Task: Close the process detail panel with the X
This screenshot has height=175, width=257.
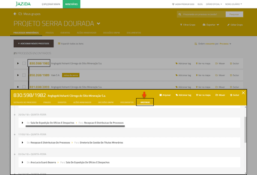Action: (x=243, y=93)
